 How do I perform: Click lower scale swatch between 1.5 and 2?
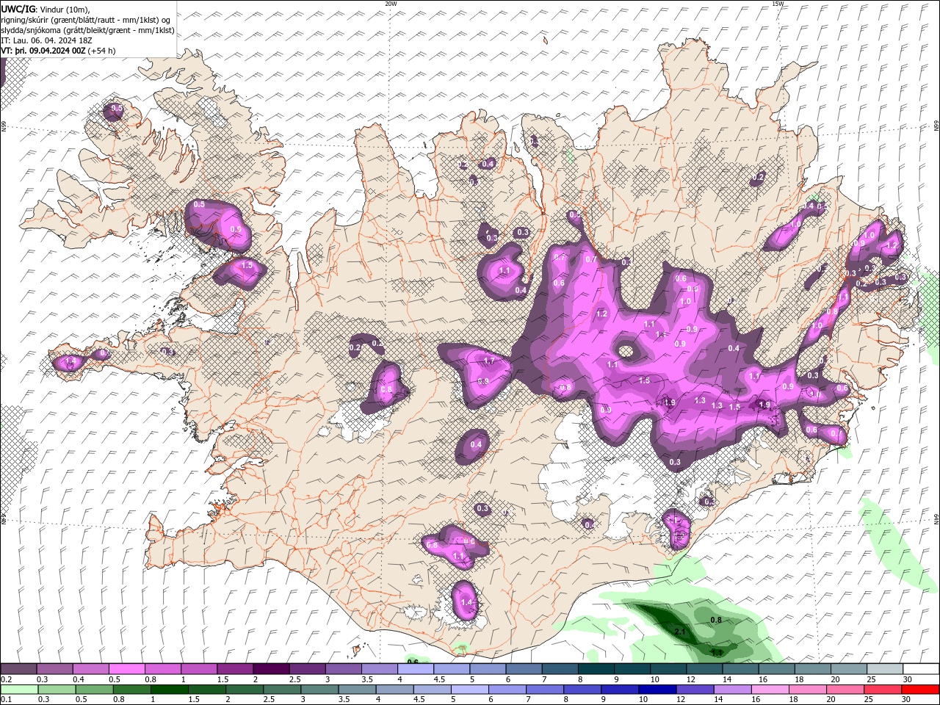[x=206, y=690]
